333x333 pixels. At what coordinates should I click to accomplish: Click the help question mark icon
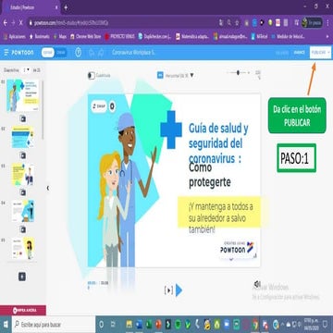coord(79,53)
